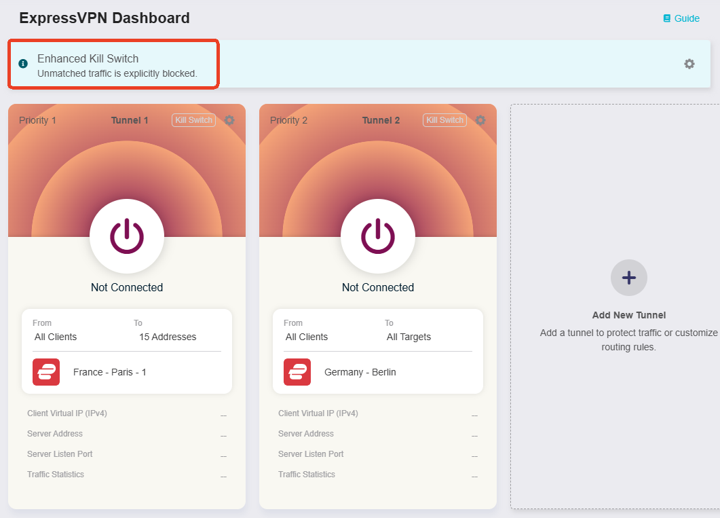The image size is (720, 518).
Task: Click the Enhanced Kill Switch info icon
Action: tap(23, 64)
